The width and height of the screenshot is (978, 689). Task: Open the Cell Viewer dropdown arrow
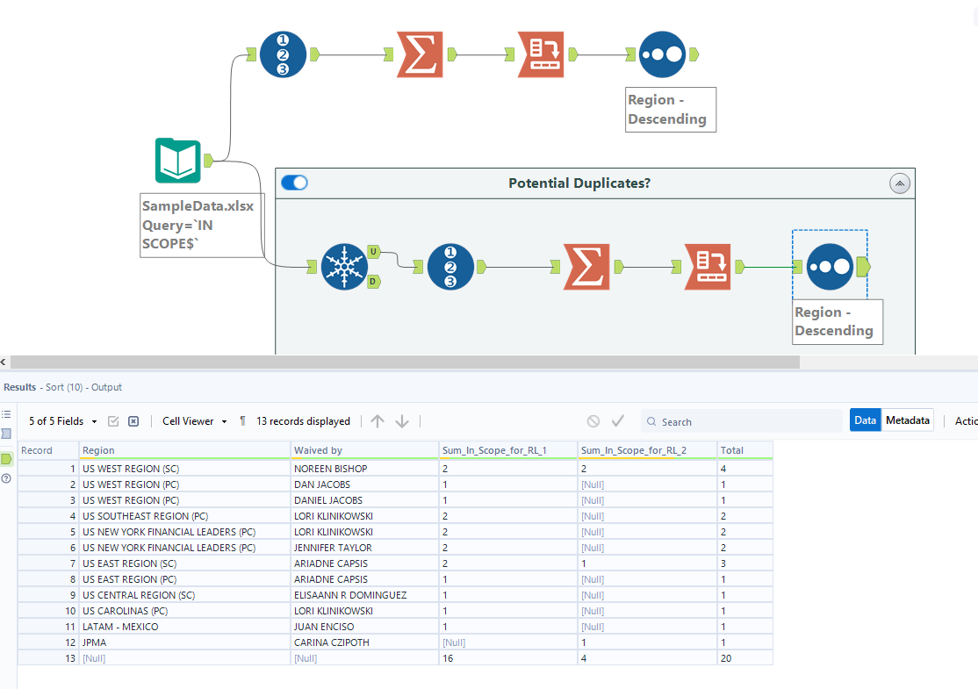click(x=223, y=421)
